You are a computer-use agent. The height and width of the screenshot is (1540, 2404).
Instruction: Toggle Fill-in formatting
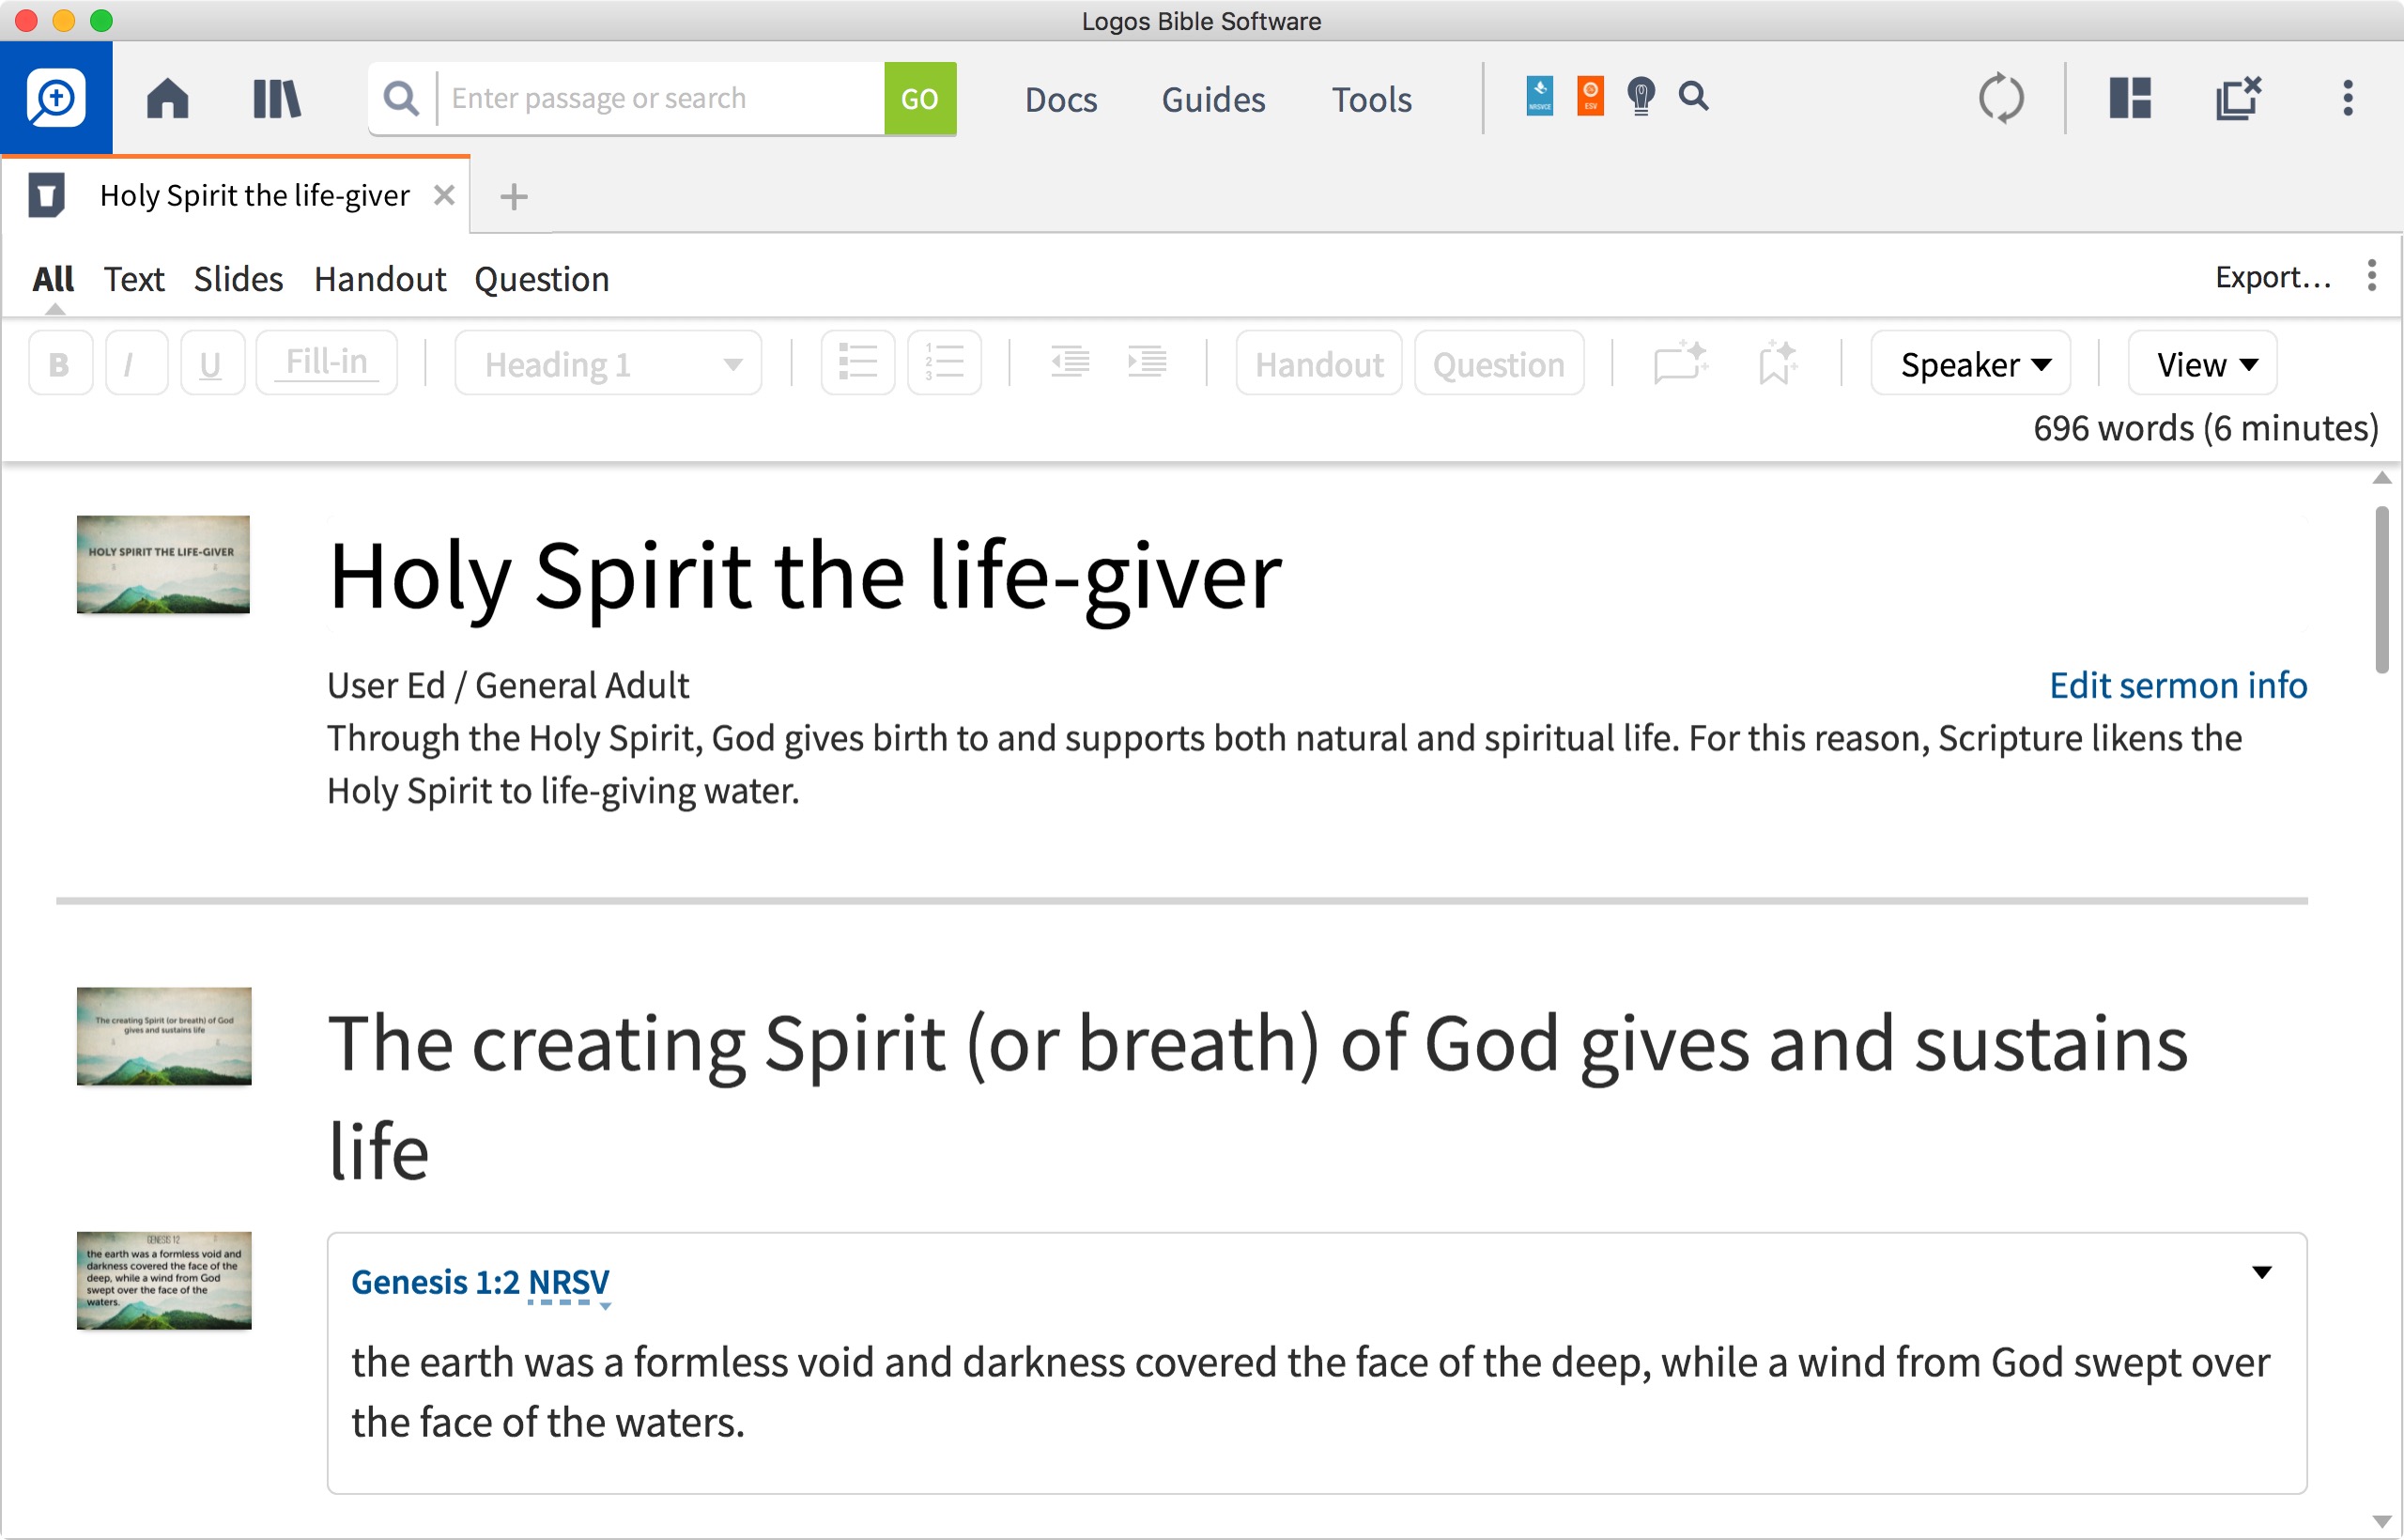(327, 363)
